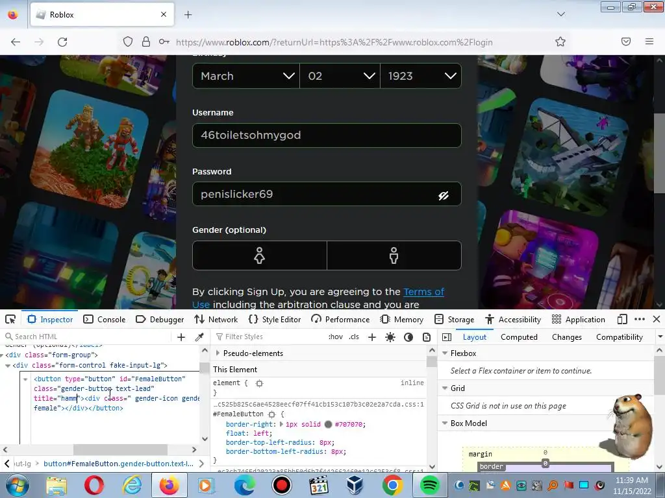Toggle password visibility eye icon
The height and width of the screenshot is (498, 665).
[443, 195]
